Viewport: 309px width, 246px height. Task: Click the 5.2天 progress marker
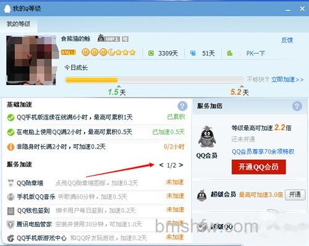tap(240, 92)
